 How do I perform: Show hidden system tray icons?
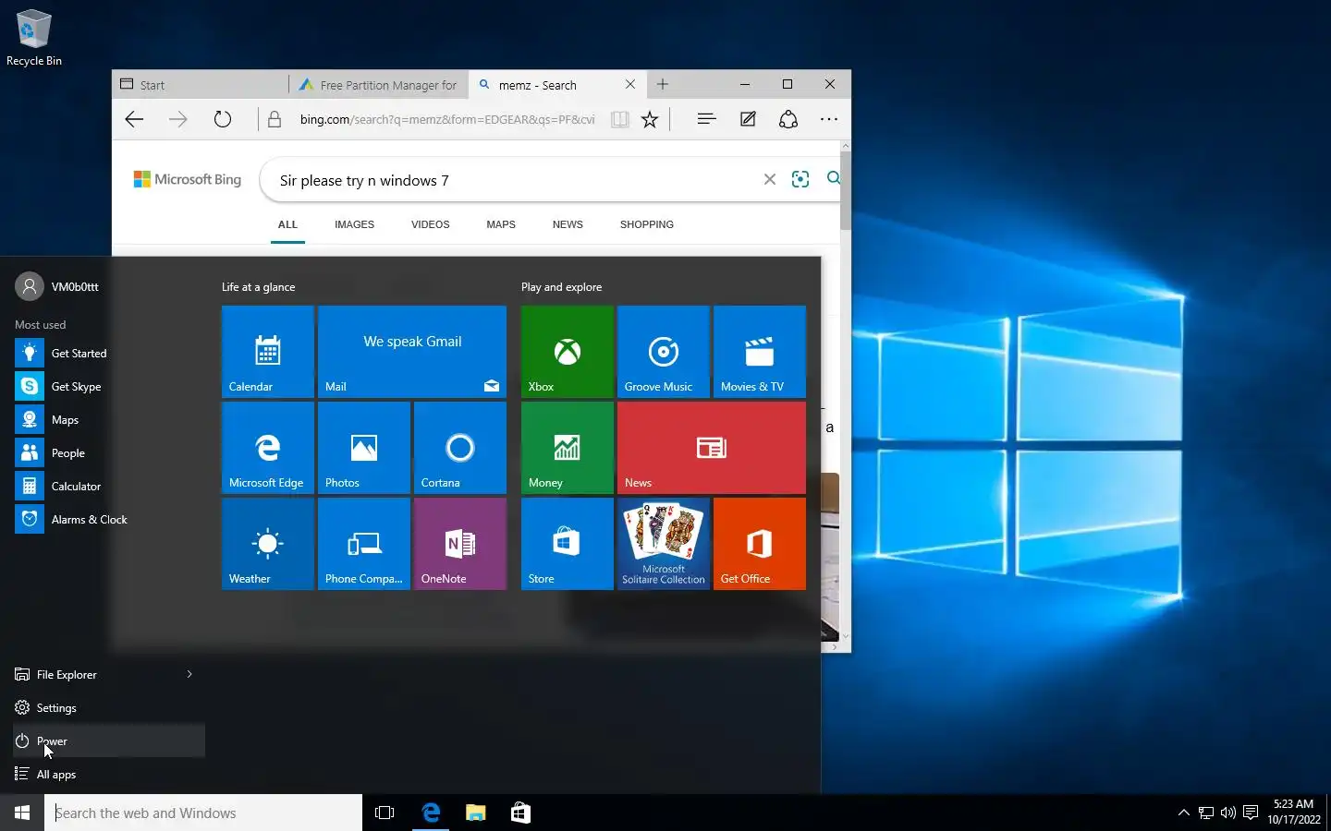1184,813
